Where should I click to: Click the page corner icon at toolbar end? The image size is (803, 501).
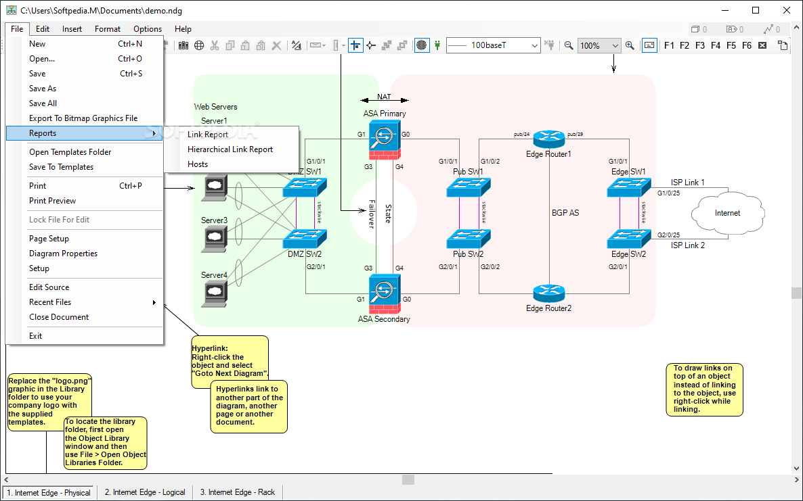pos(783,45)
